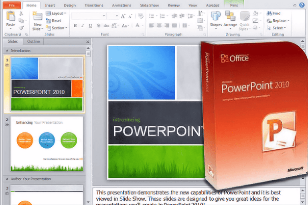
Task: Open the File menu button
Action: (12, 6)
